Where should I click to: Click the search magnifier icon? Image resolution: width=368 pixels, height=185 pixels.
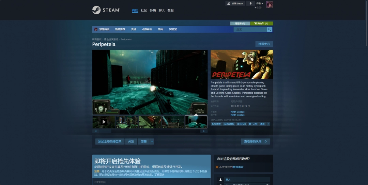[270, 29]
